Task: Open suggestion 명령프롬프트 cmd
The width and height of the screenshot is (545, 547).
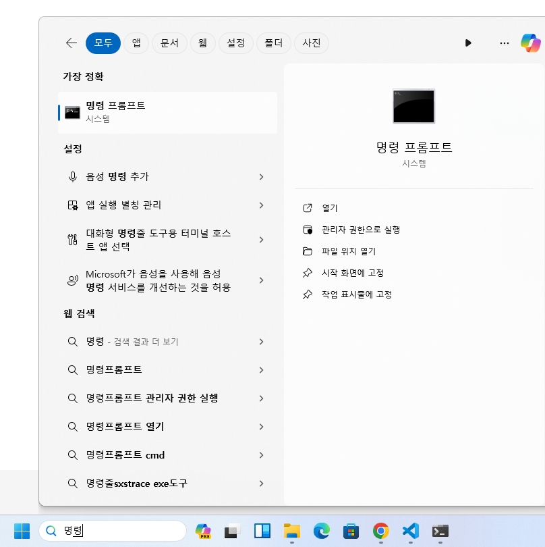Action: tap(167, 455)
